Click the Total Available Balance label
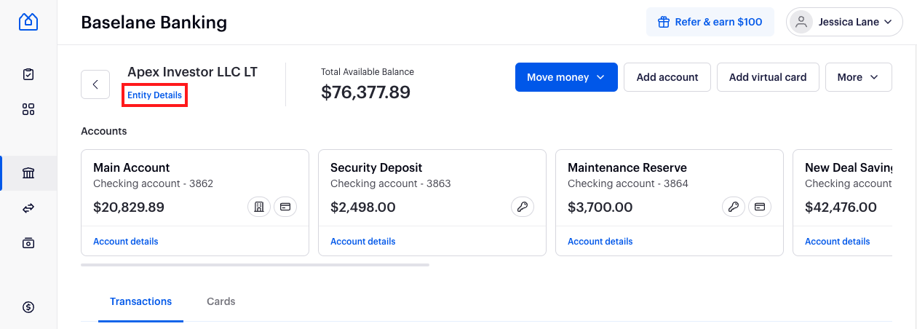The width and height of the screenshot is (917, 329). pos(368,72)
